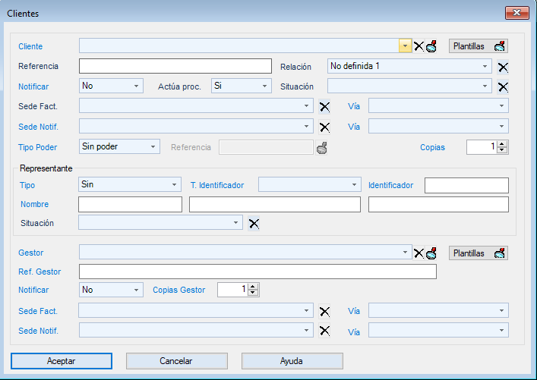This screenshot has height=380, width=537.
Task: Clear the Gestor Sede Notif. with its X icon
Action: coord(324,331)
